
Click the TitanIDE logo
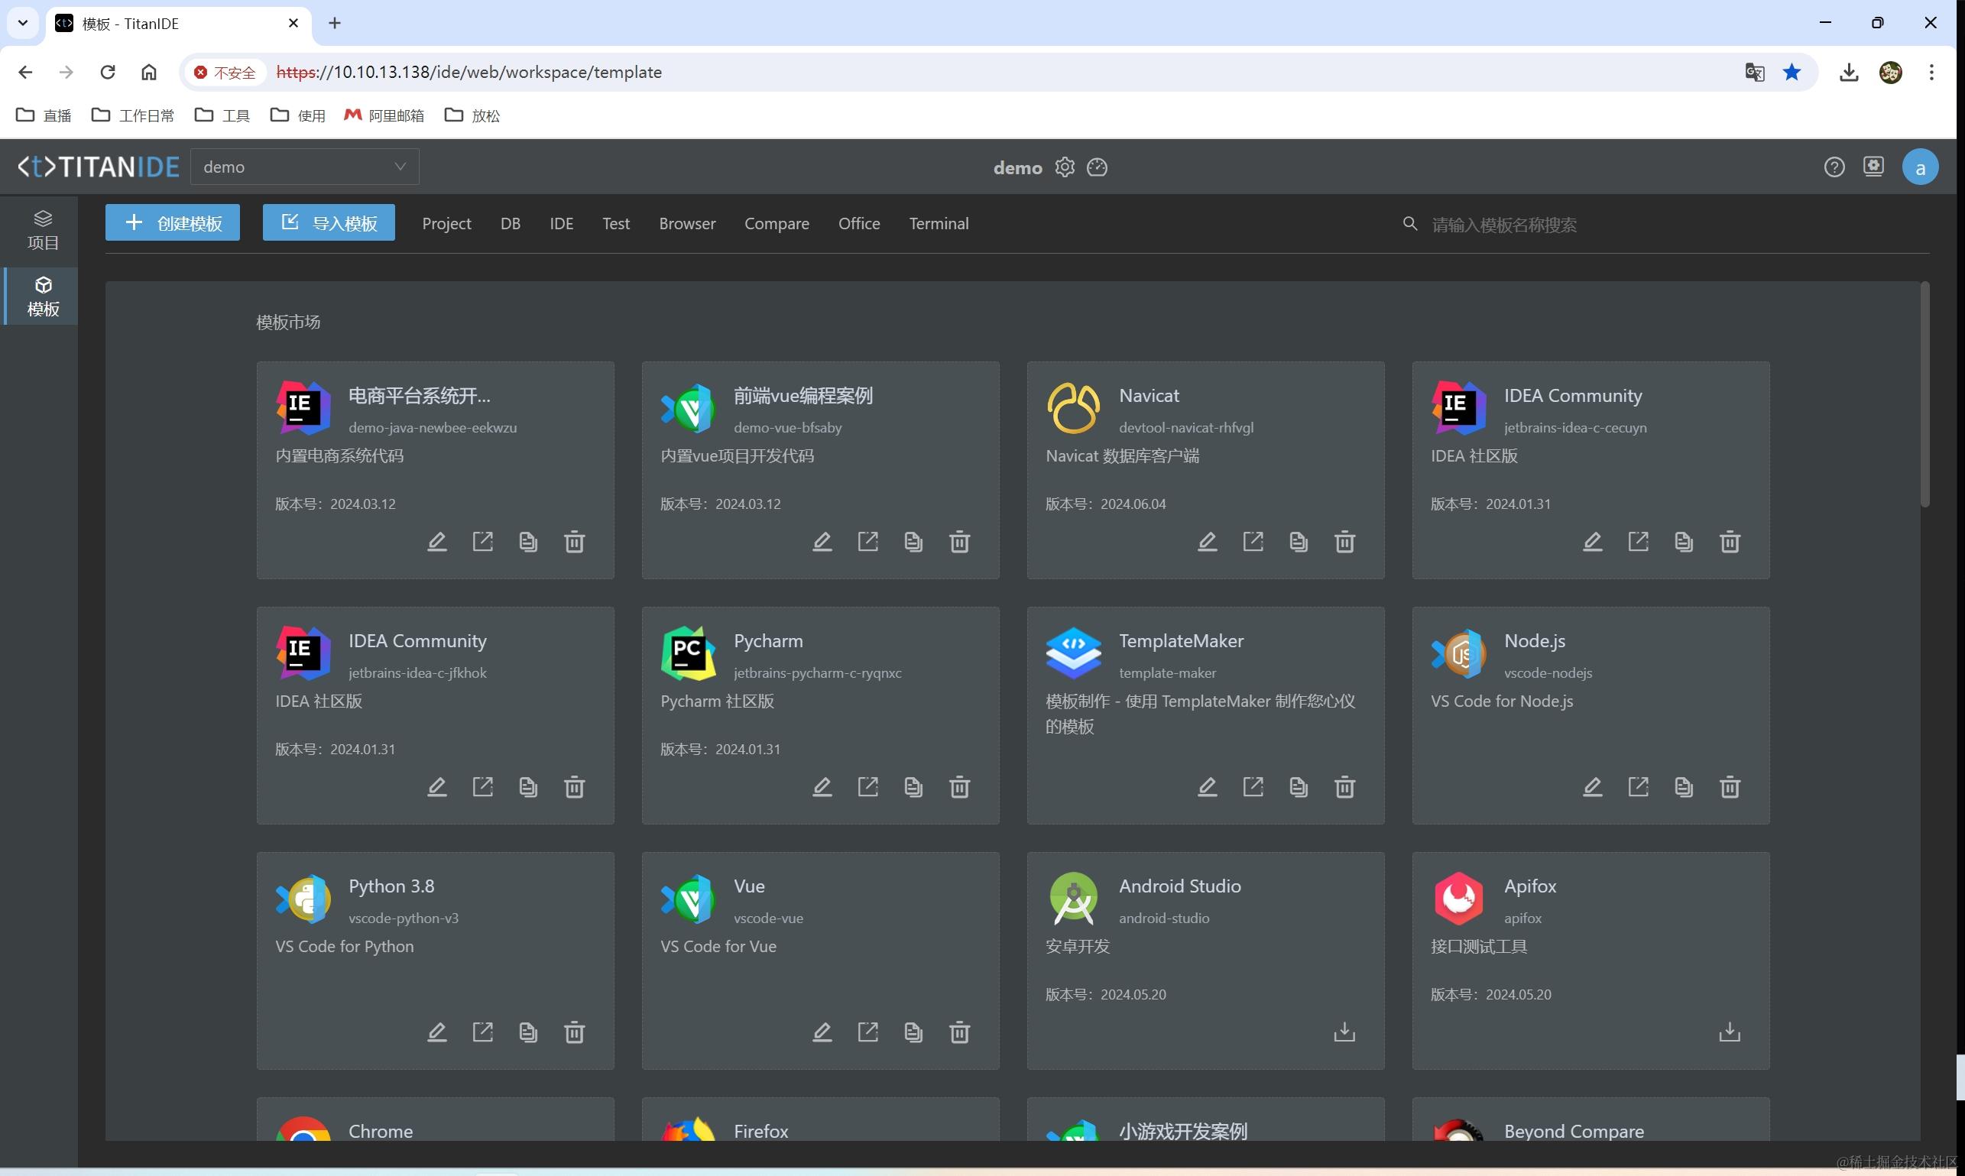click(x=99, y=167)
